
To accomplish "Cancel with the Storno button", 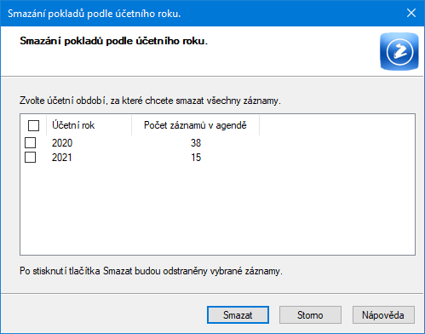I will 310,314.
